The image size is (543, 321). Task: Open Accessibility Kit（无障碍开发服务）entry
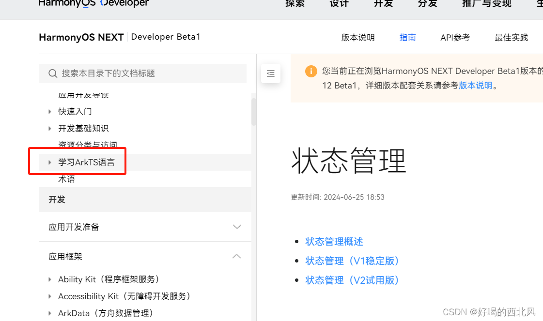[124, 296]
